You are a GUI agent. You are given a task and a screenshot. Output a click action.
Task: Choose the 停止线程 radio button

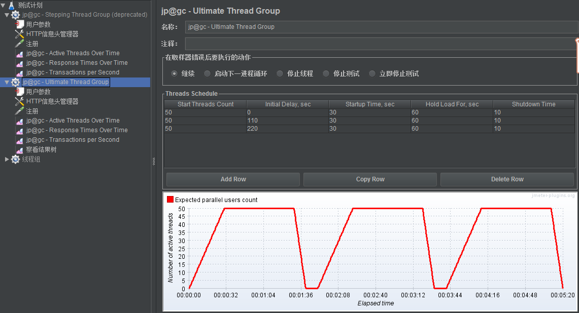point(280,73)
